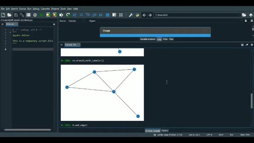Save all files from the toolbar

coord(22,15)
